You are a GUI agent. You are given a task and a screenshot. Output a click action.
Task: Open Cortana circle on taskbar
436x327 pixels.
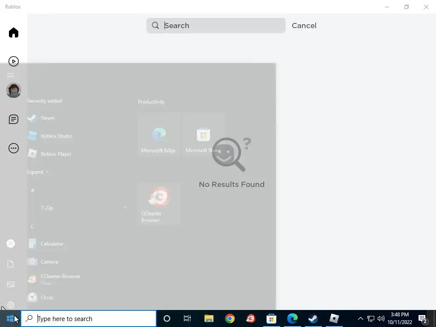point(167,318)
